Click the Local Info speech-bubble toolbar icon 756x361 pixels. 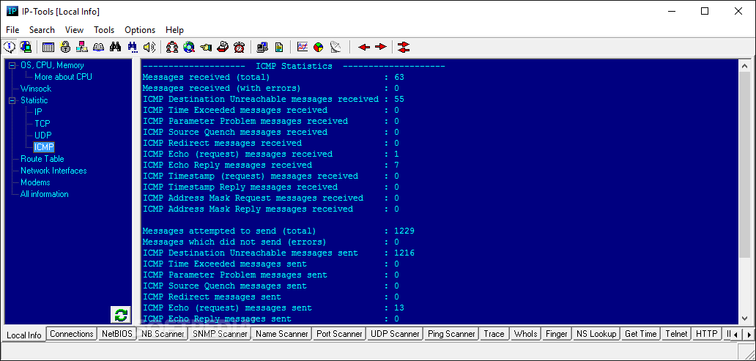pos(10,47)
